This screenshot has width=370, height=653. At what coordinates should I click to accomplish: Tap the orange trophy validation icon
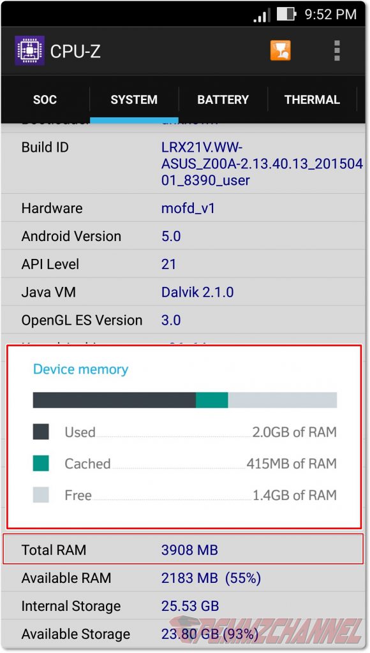click(281, 50)
